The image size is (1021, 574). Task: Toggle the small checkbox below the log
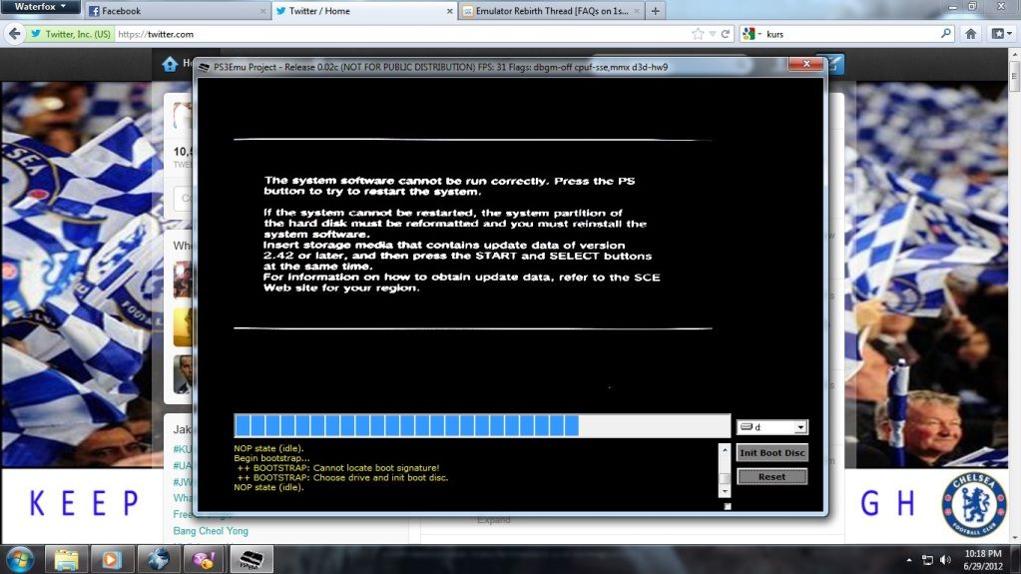pyautogui.click(x=727, y=506)
